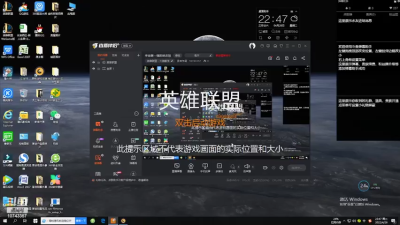Viewport: 400px width, 225px height.
Task: Click the lock icon next to gift icon
Action: (278, 58)
